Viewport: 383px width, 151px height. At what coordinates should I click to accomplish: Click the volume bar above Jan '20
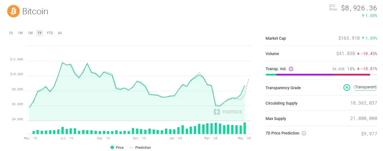tap(178, 131)
